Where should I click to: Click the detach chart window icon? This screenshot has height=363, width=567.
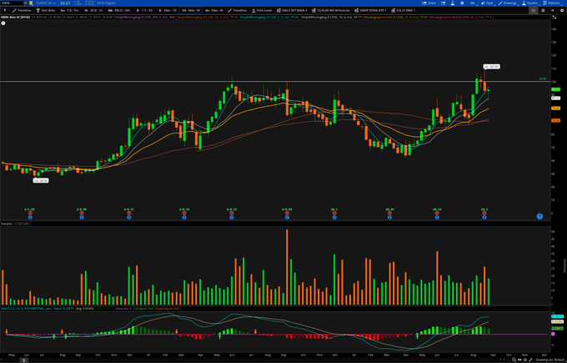[443, 3]
